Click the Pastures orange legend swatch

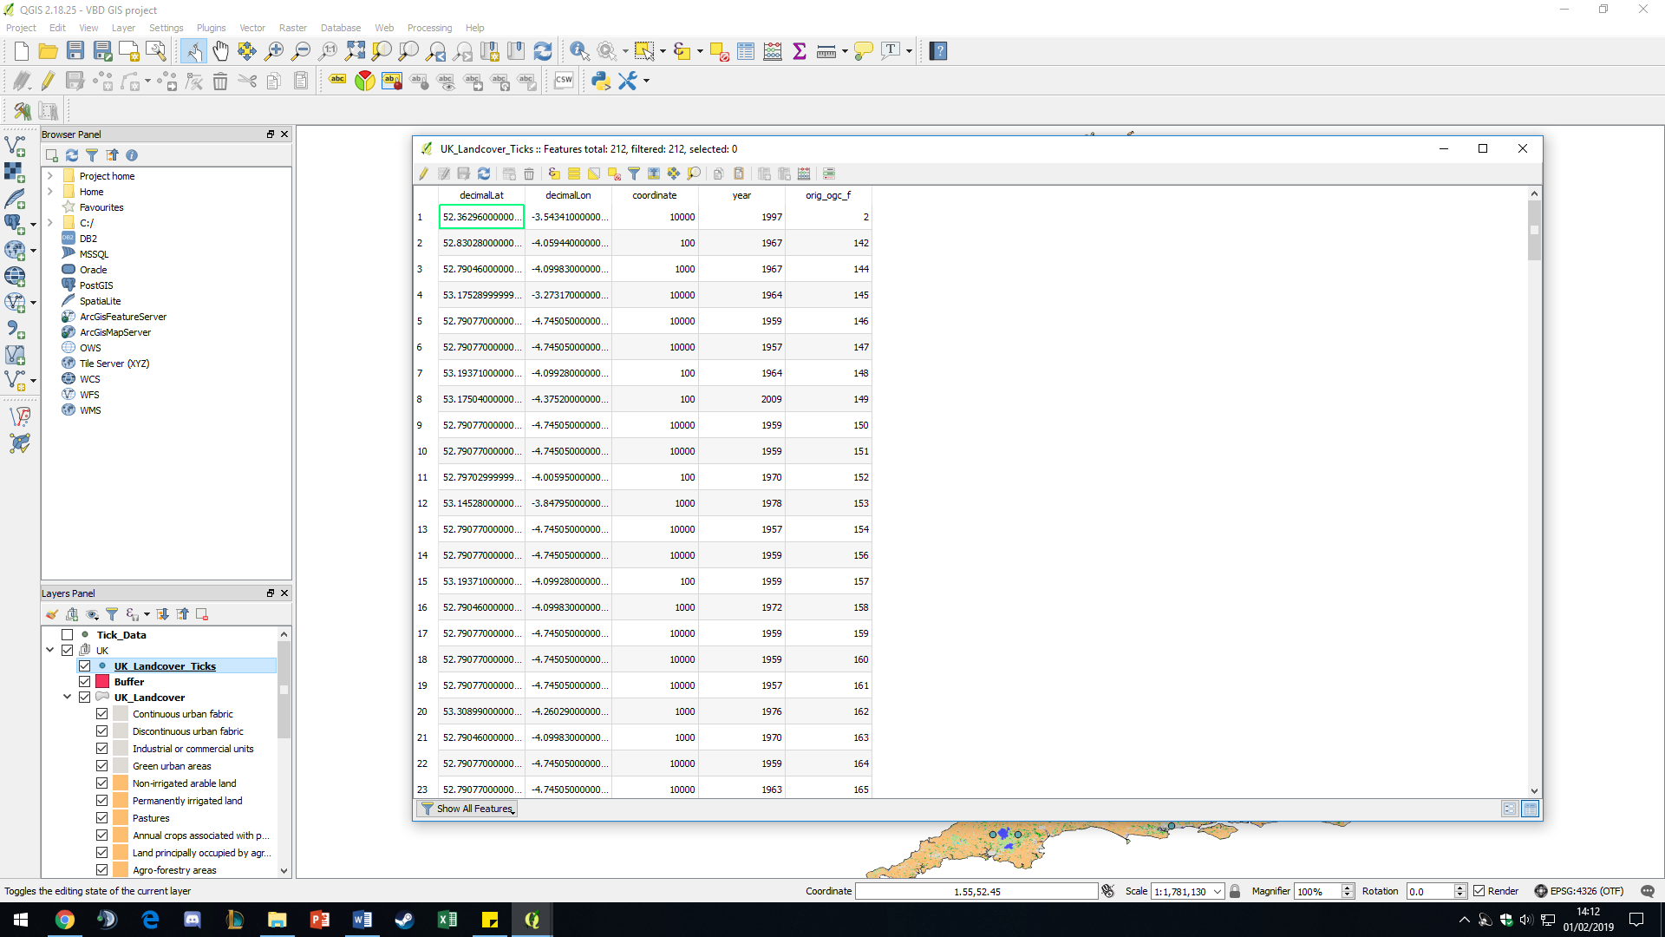tap(121, 818)
